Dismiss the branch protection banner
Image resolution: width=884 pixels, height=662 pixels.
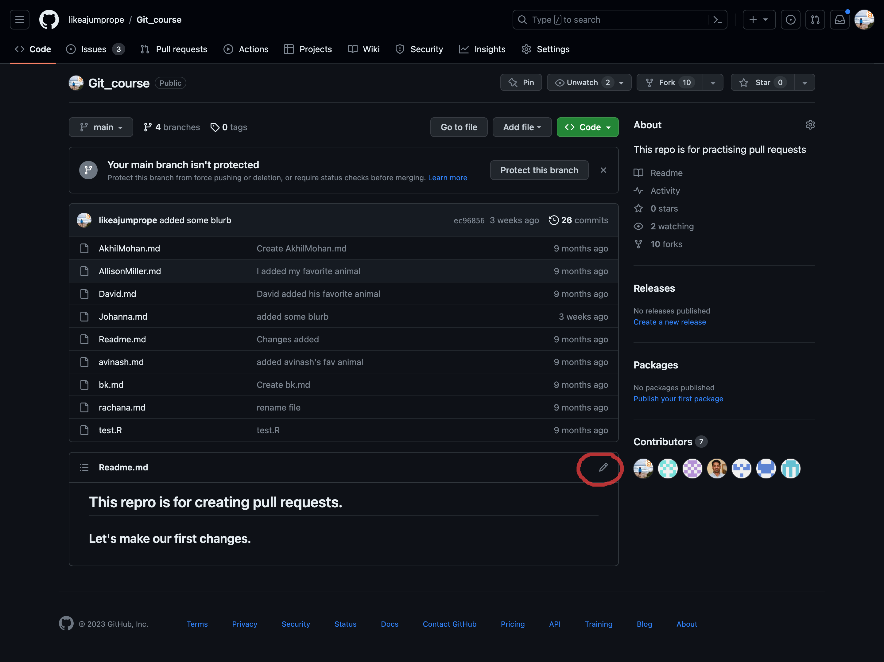point(603,170)
